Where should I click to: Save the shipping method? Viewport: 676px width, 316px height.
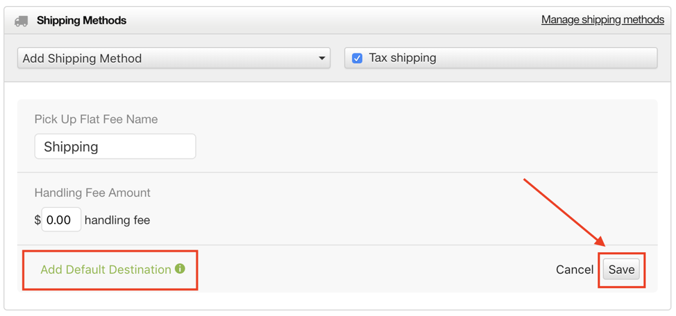tap(621, 270)
